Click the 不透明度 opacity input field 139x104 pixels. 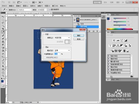click(57, 54)
